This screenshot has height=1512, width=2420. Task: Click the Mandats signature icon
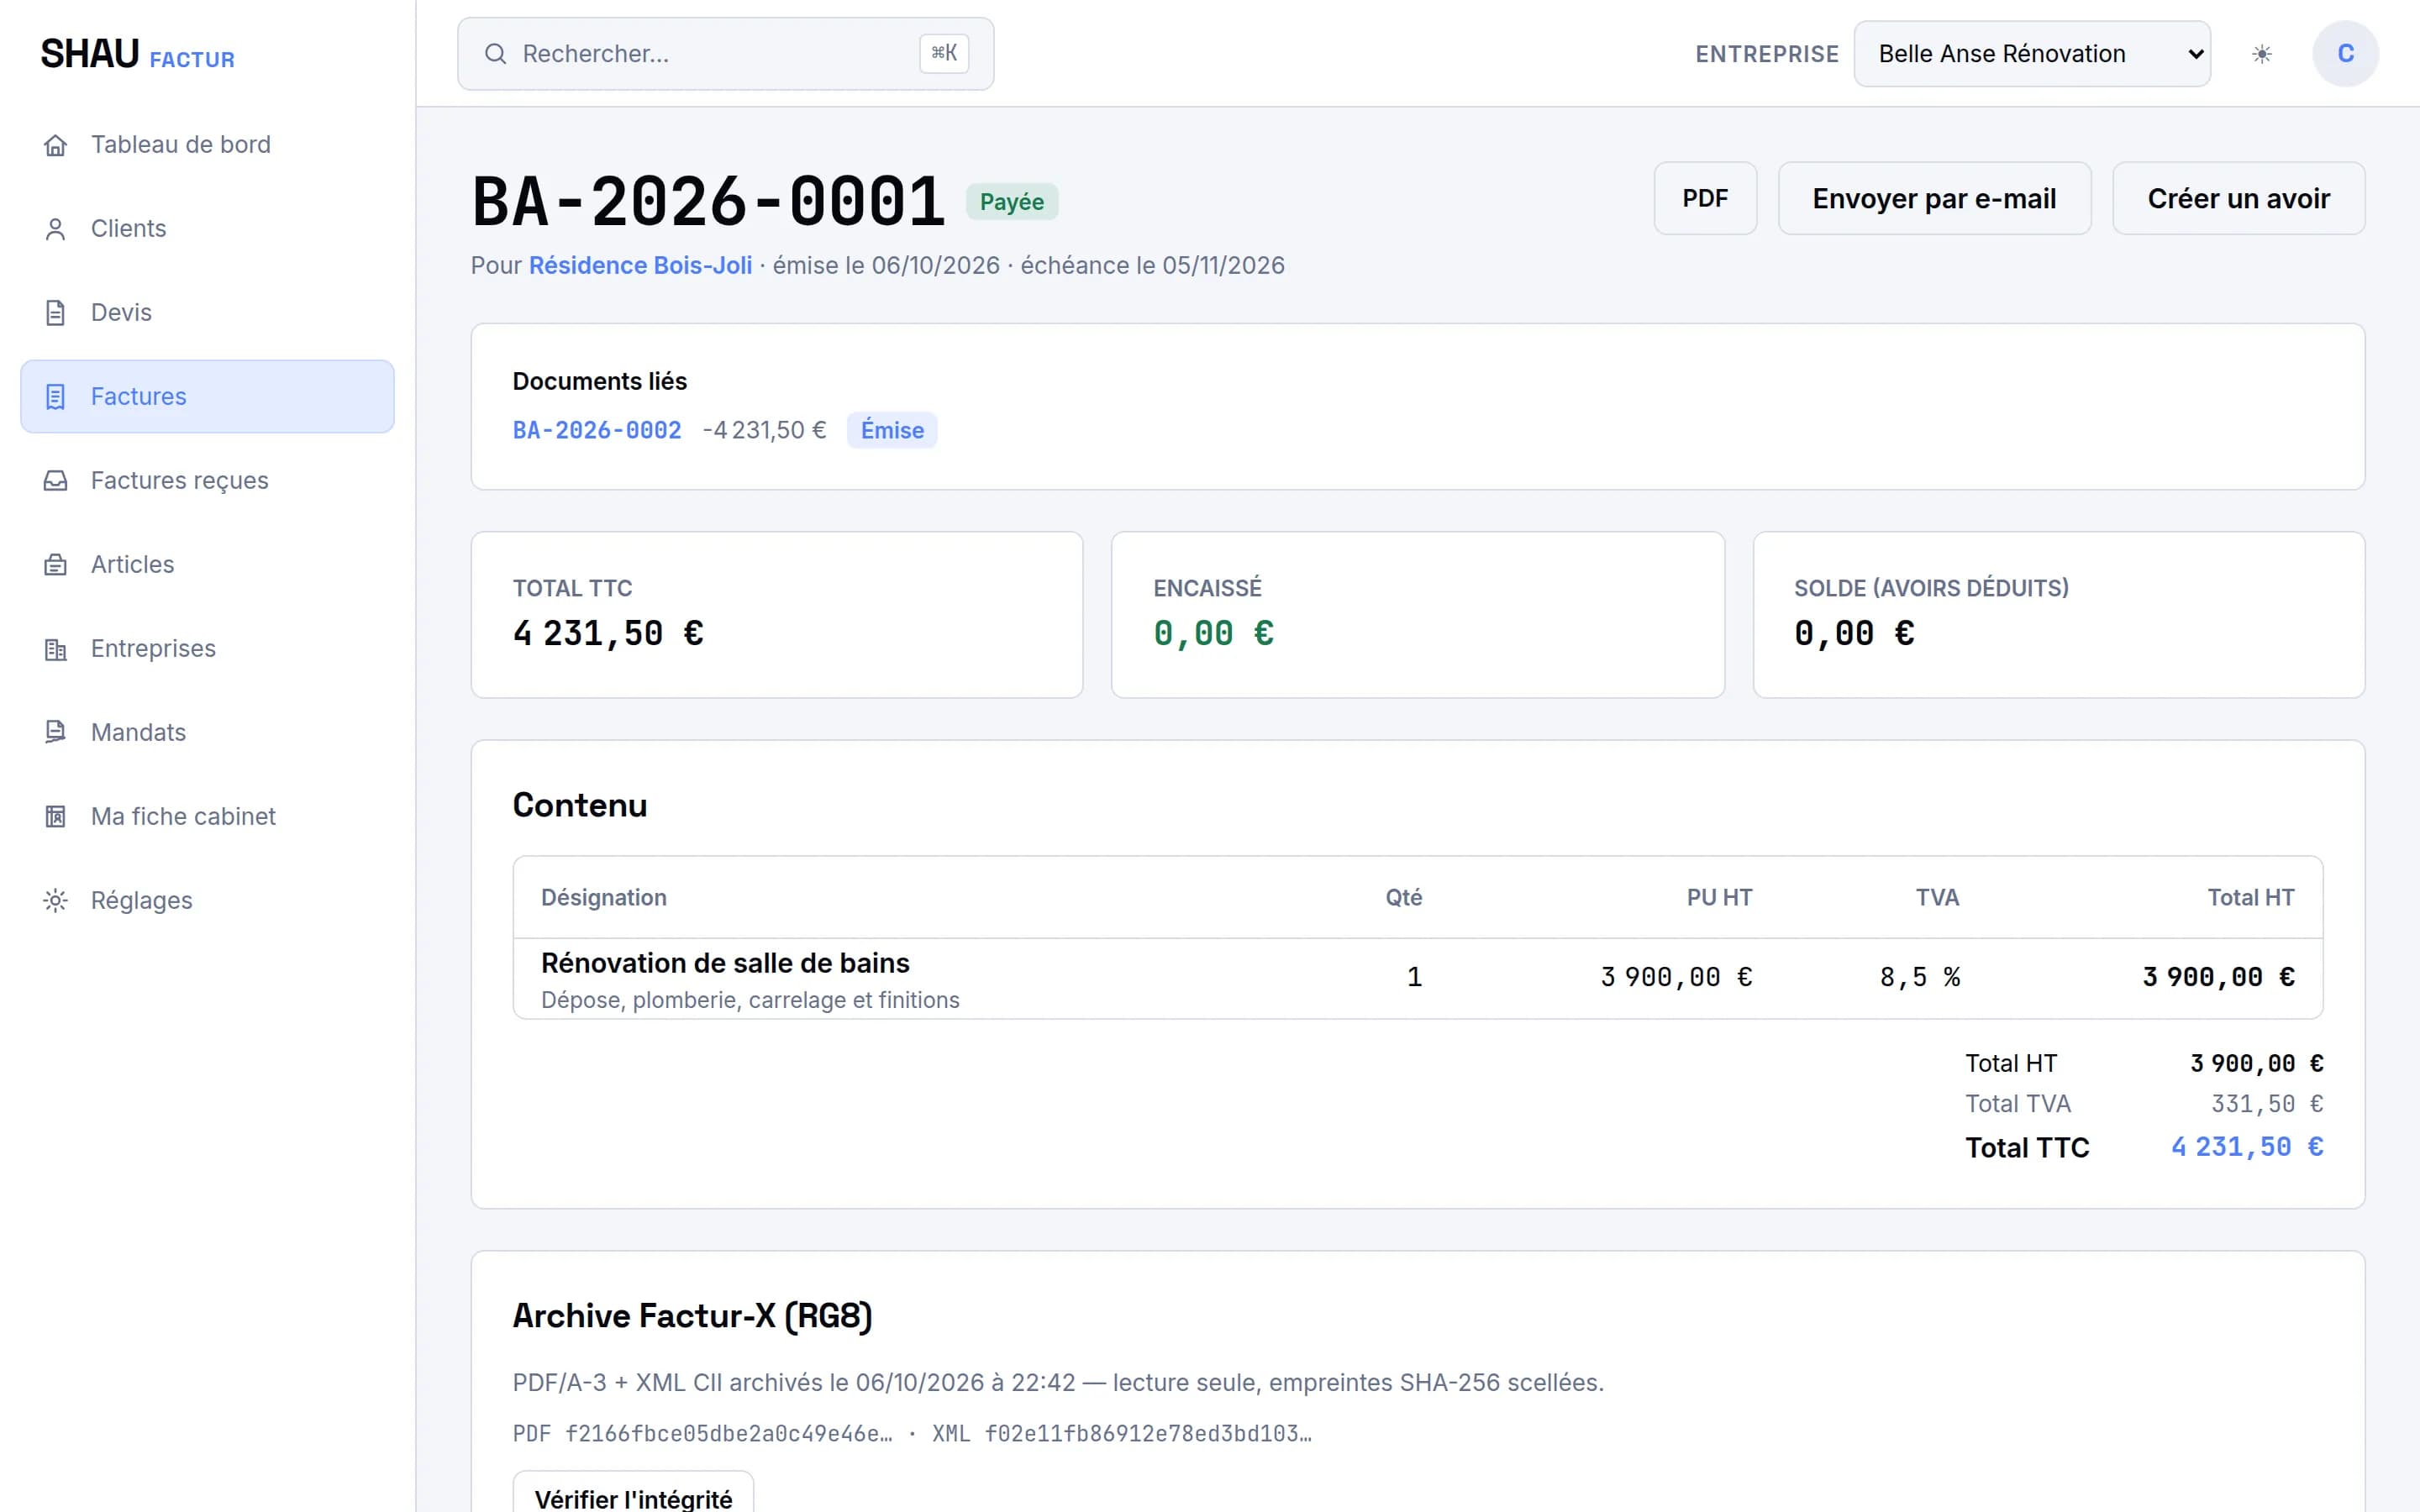point(56,733)
